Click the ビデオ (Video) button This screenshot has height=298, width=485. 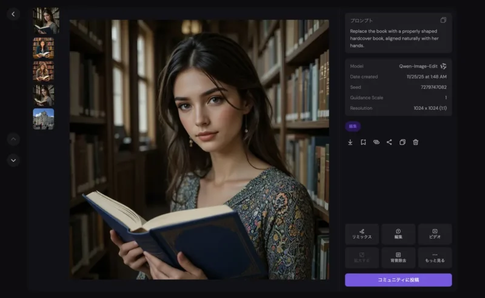[x=435, y=234]
